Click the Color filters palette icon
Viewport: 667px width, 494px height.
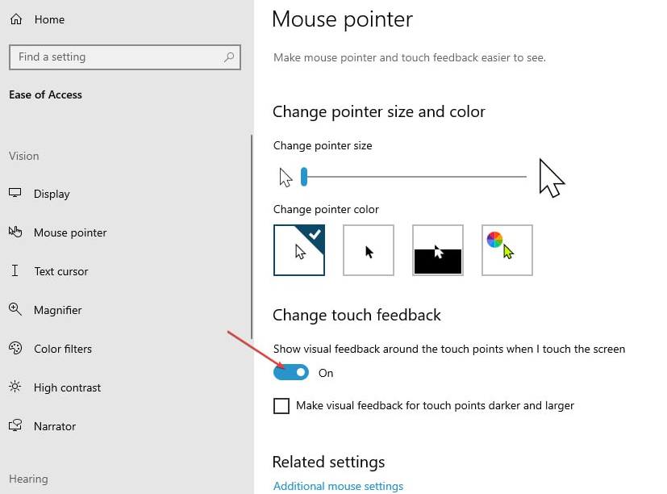[x=15, y=348]
